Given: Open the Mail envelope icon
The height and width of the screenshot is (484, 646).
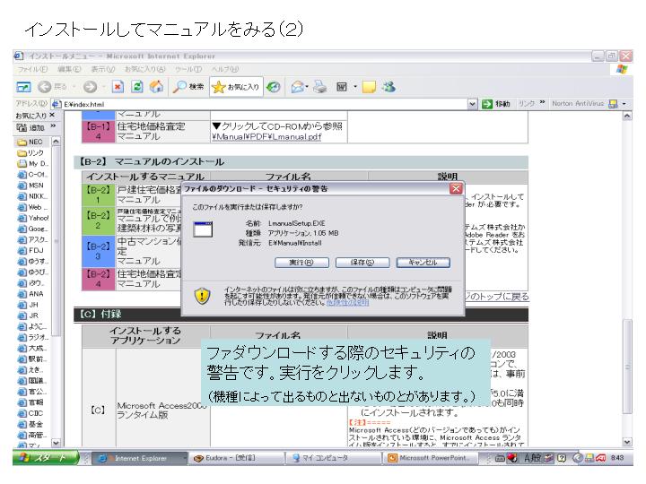Looking at the screenshot, I should (297, 87).
